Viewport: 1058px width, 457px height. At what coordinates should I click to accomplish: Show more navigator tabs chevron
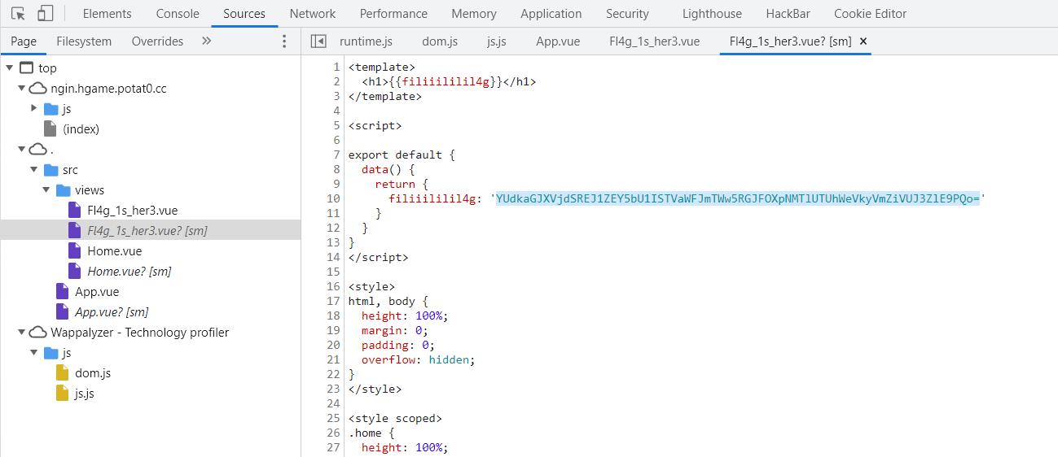coord(206,41)
